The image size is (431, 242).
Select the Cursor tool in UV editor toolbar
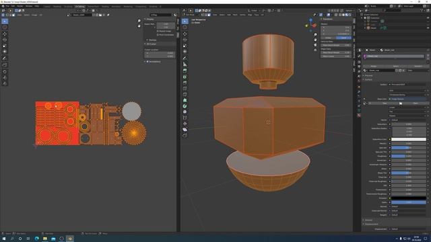point(5,27)
